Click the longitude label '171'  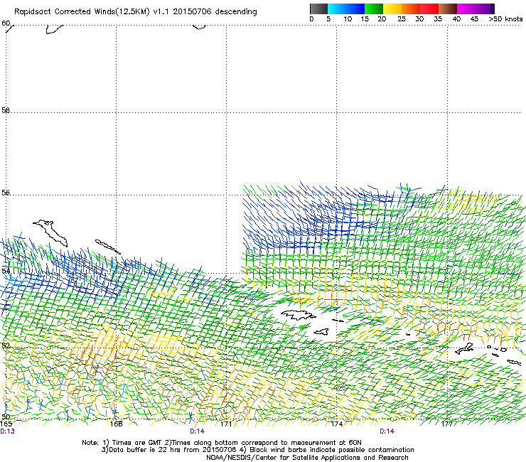pyautogui.click(x=226, y=424)
